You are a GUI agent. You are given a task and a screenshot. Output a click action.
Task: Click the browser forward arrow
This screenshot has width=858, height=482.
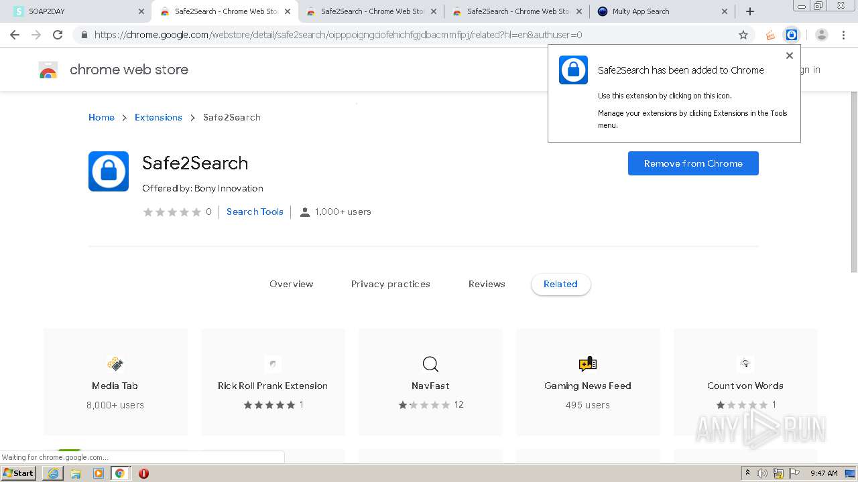click(36, 35)
